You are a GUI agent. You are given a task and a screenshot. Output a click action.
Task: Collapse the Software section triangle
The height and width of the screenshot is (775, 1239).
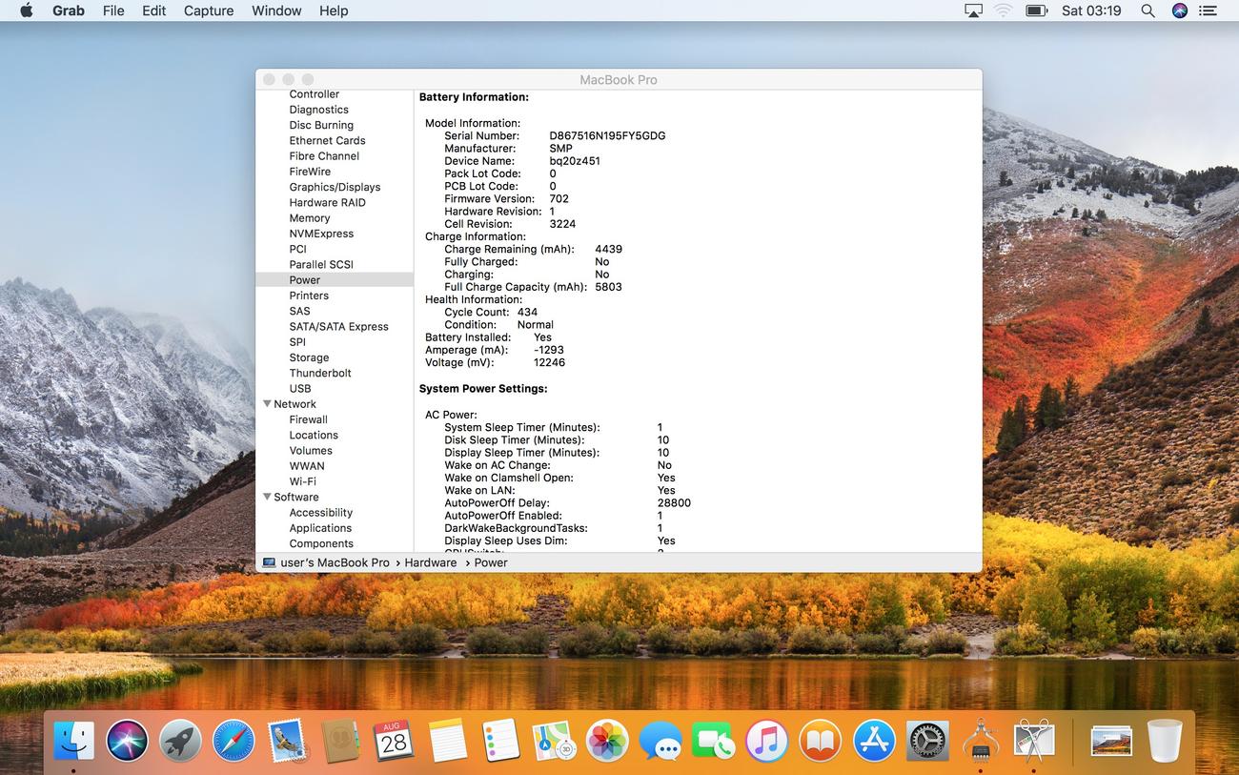point(267,497)
